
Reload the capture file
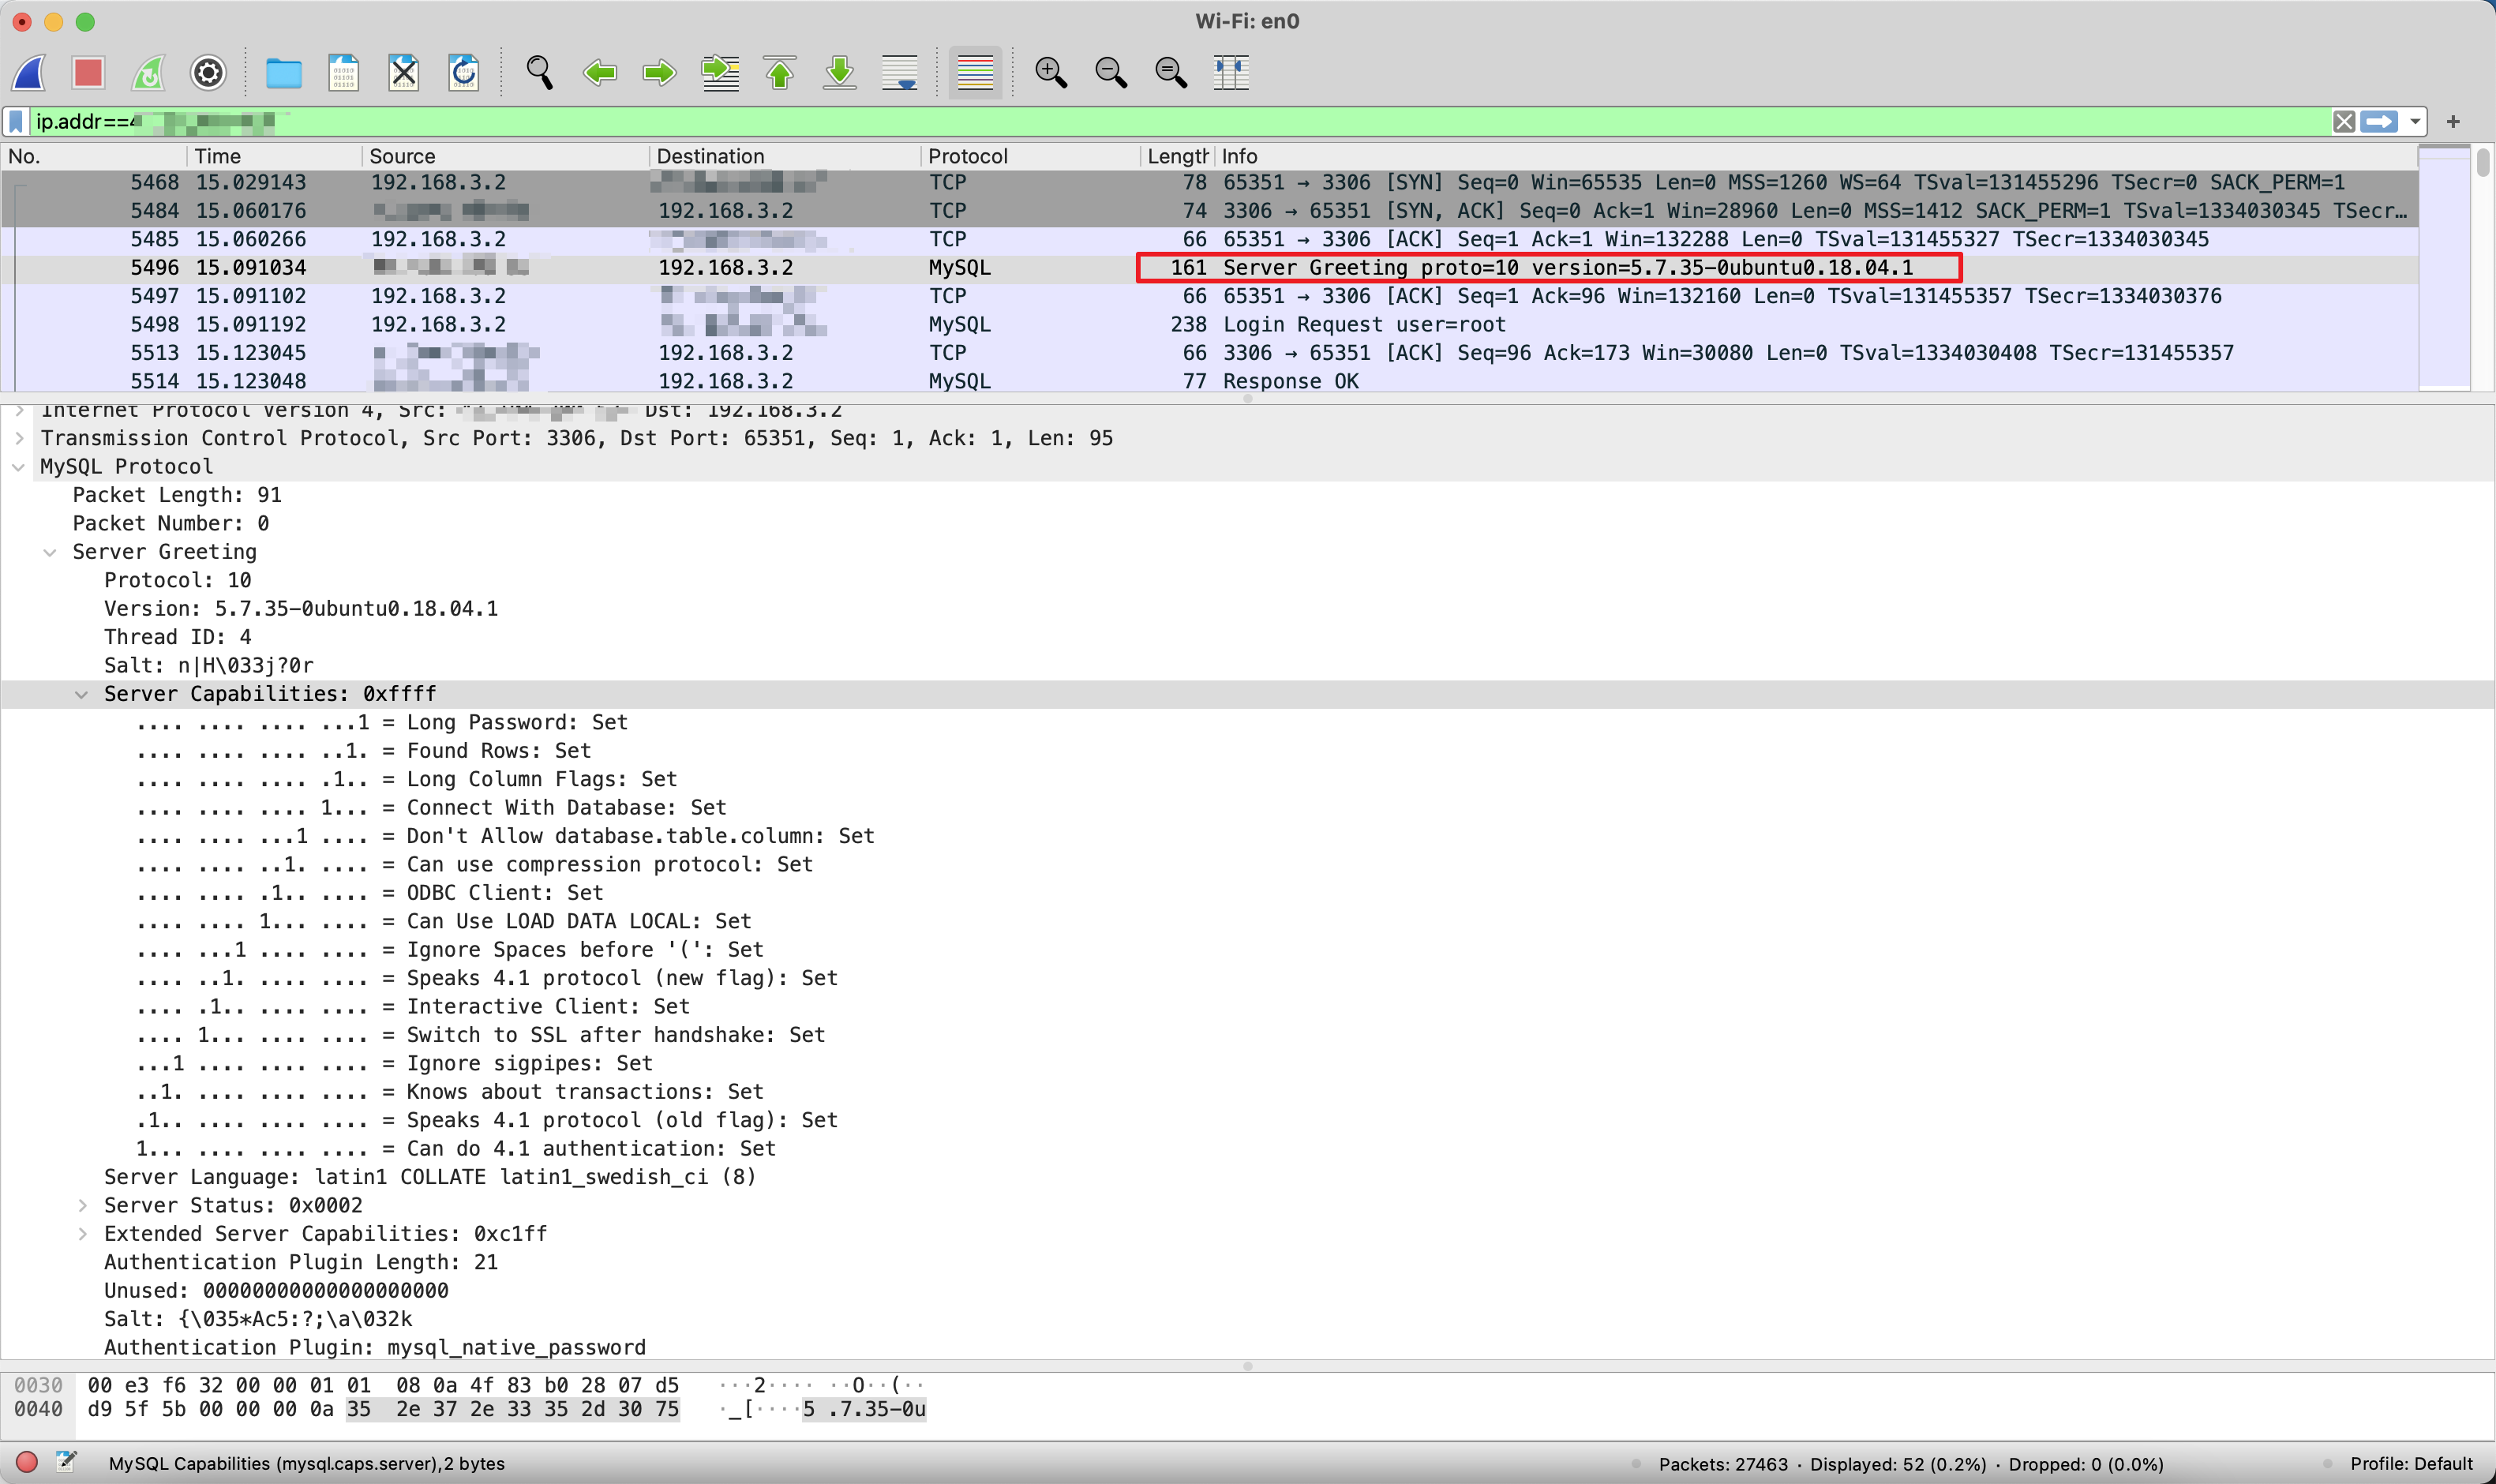pyautogui.click(x=464, y=72)
